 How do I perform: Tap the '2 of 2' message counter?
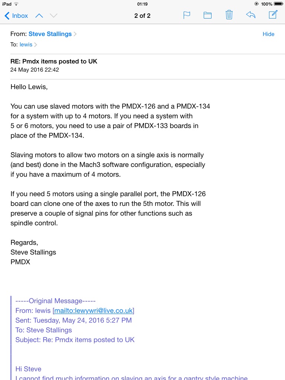tap(142, 16)
